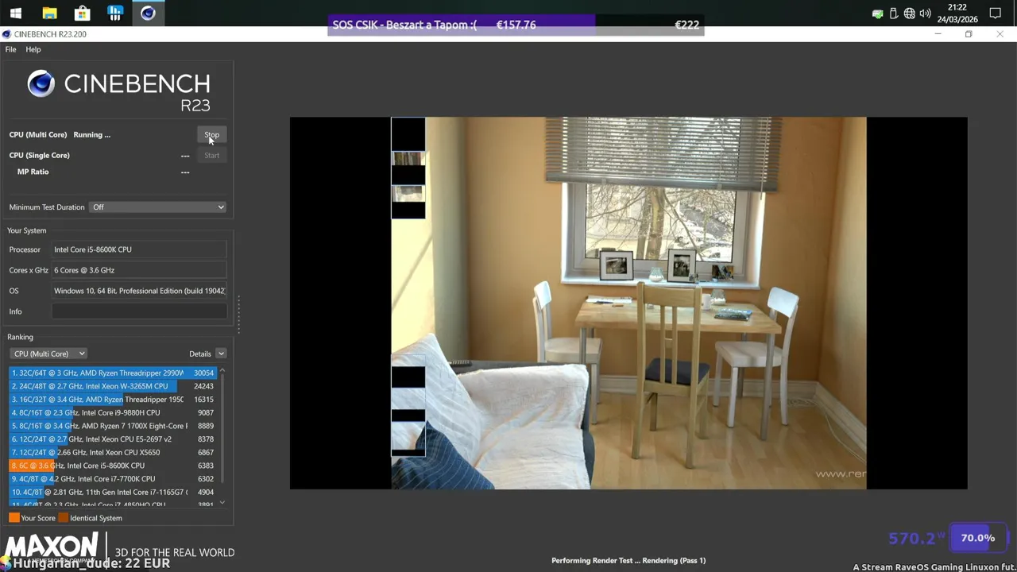Image resolution: width=1017 pixels, height=572 pixels.
Task: Open the volume speaker tray icon
Action: [x=925, y=14]
